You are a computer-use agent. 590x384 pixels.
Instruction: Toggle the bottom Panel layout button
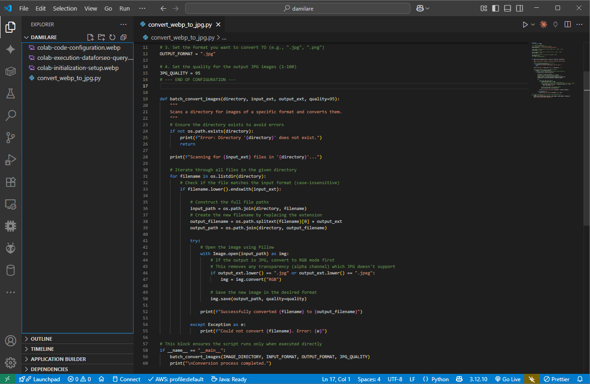coord(508,8)
